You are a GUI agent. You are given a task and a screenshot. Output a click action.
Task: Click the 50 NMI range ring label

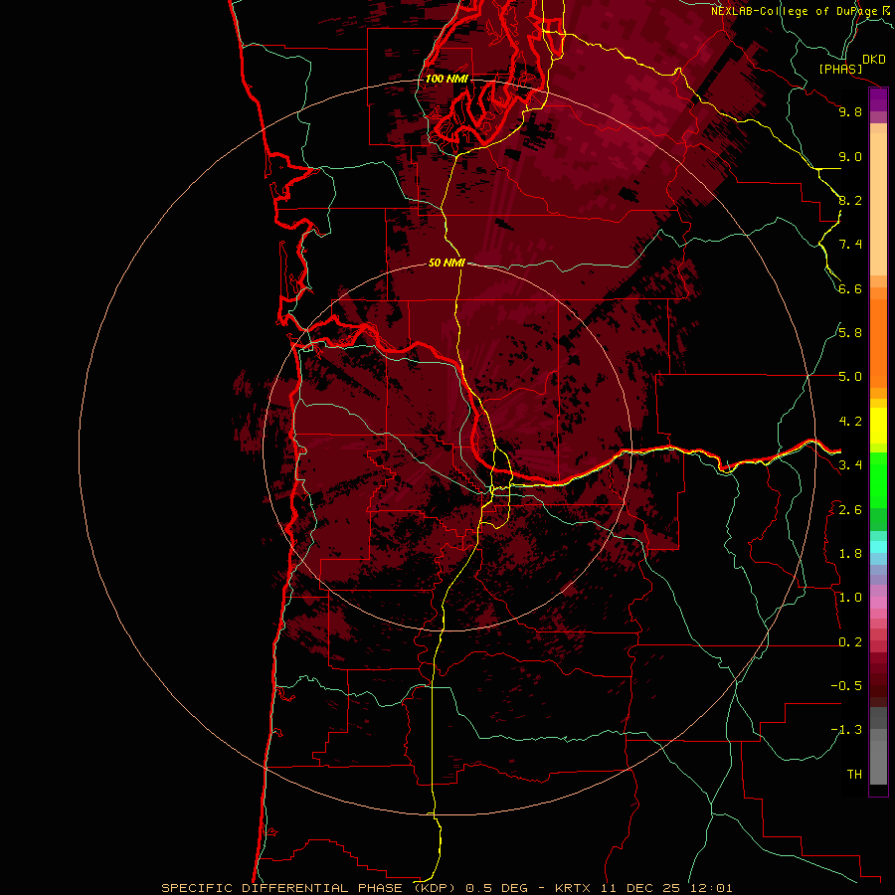tap(447, 263)
